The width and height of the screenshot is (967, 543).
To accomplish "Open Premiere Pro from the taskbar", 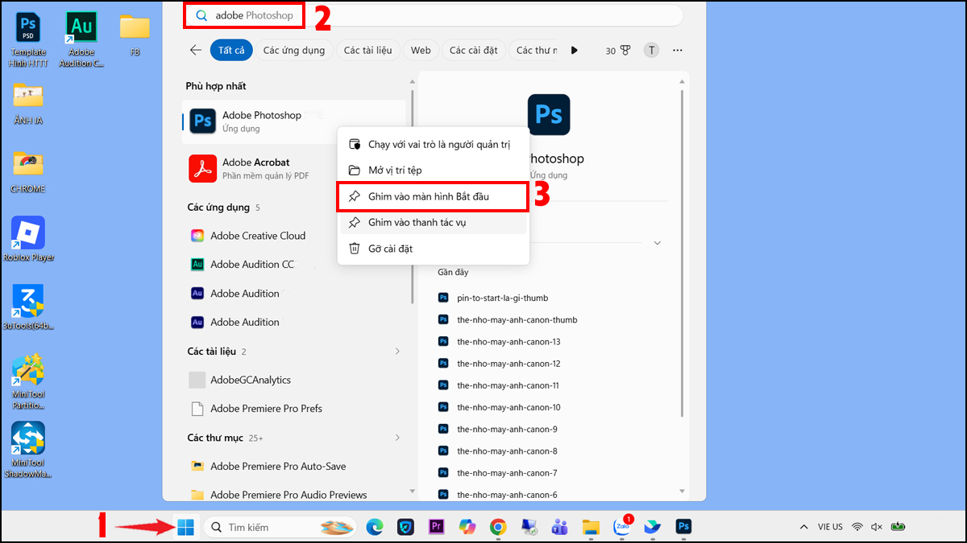I will point(437,527).
